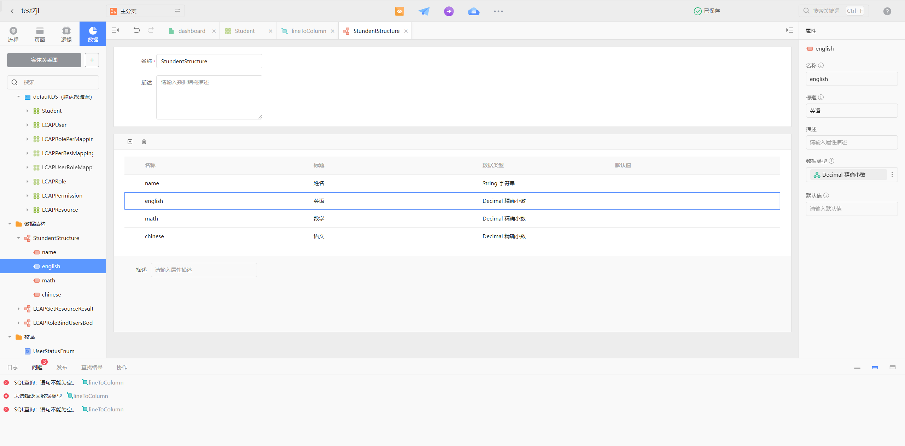Click the info icon next to 名称 label

(x=821, y=65)
